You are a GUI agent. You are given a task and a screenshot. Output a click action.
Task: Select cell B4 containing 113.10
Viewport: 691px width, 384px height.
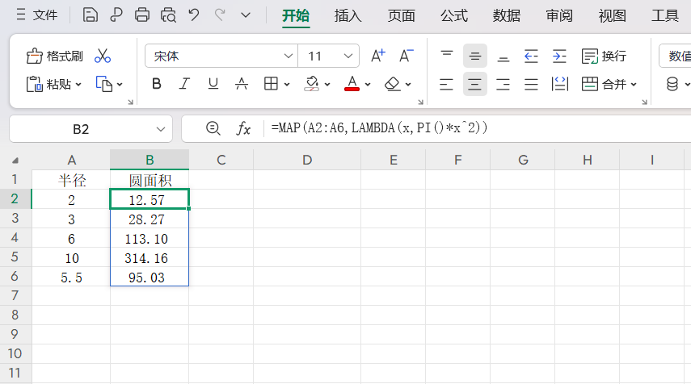pyautogui.click(x=150, y=238)
